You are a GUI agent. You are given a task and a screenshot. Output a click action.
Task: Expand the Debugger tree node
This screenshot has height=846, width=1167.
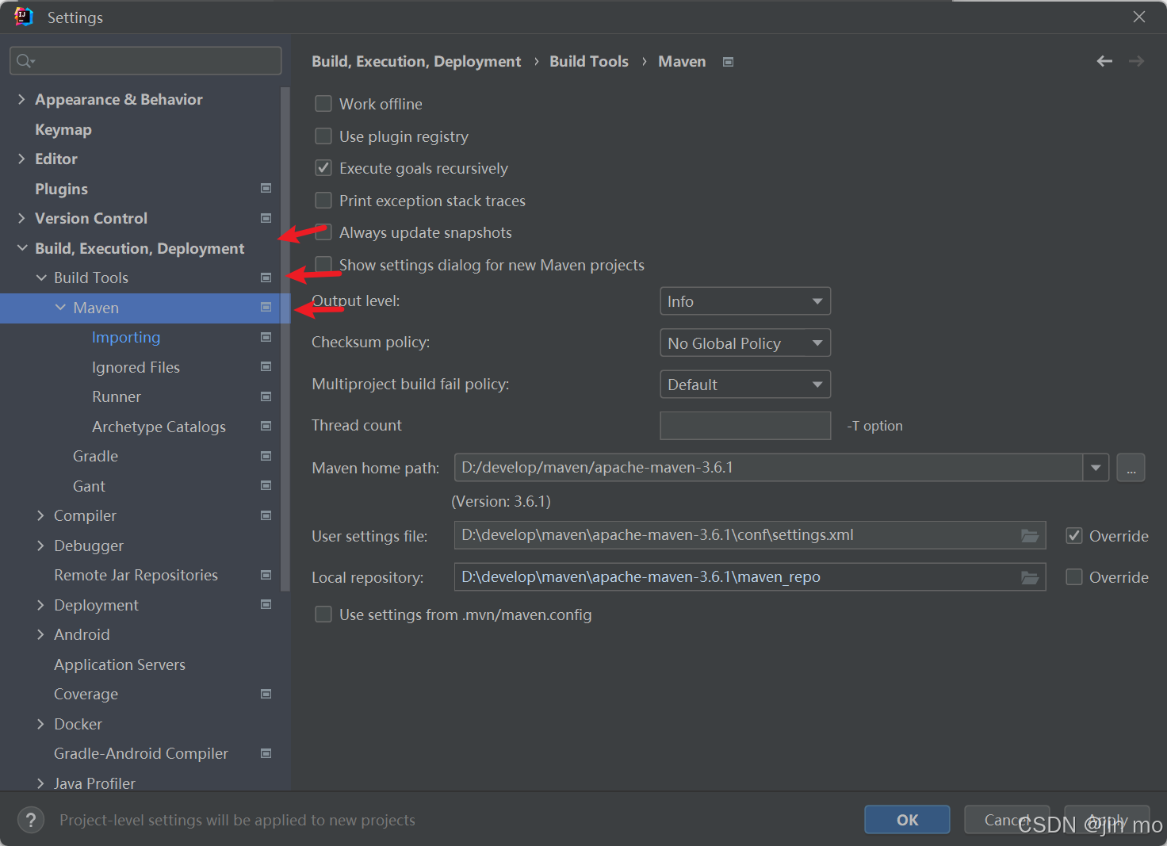coord(40,545)
